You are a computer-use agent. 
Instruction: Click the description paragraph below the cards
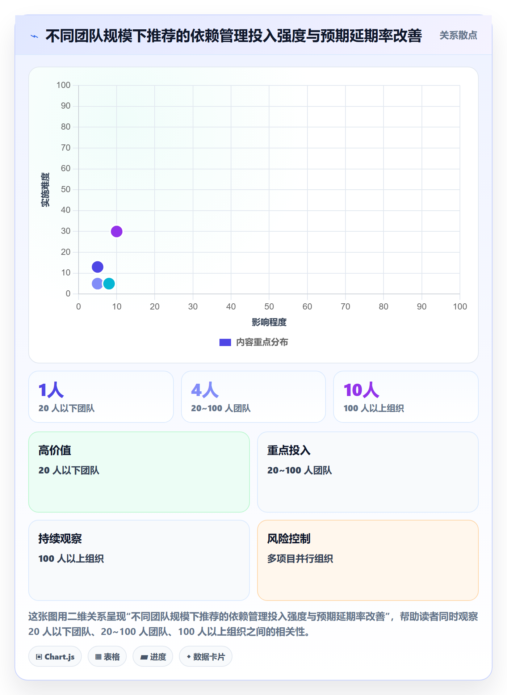point(253,624)
